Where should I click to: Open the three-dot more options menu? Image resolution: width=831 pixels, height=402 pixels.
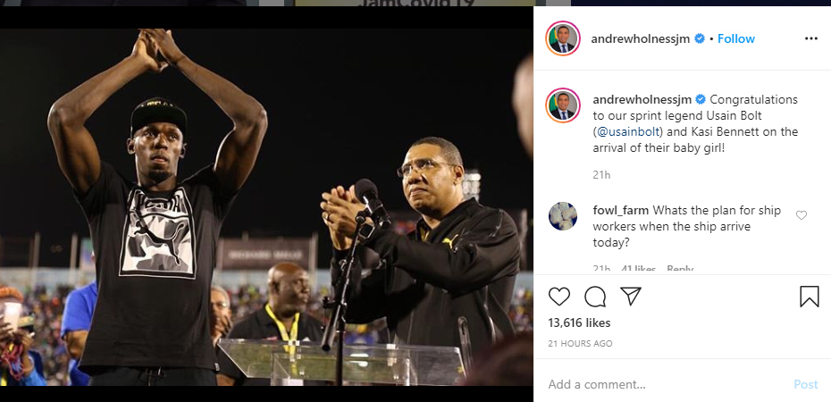(x=811, y=38)
